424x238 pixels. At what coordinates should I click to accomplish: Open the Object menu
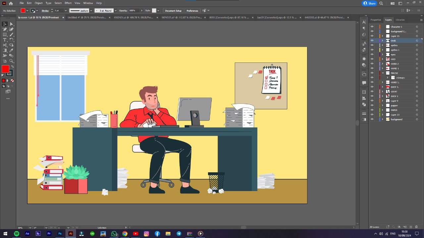pyautogui.click(x=38, y=3)
